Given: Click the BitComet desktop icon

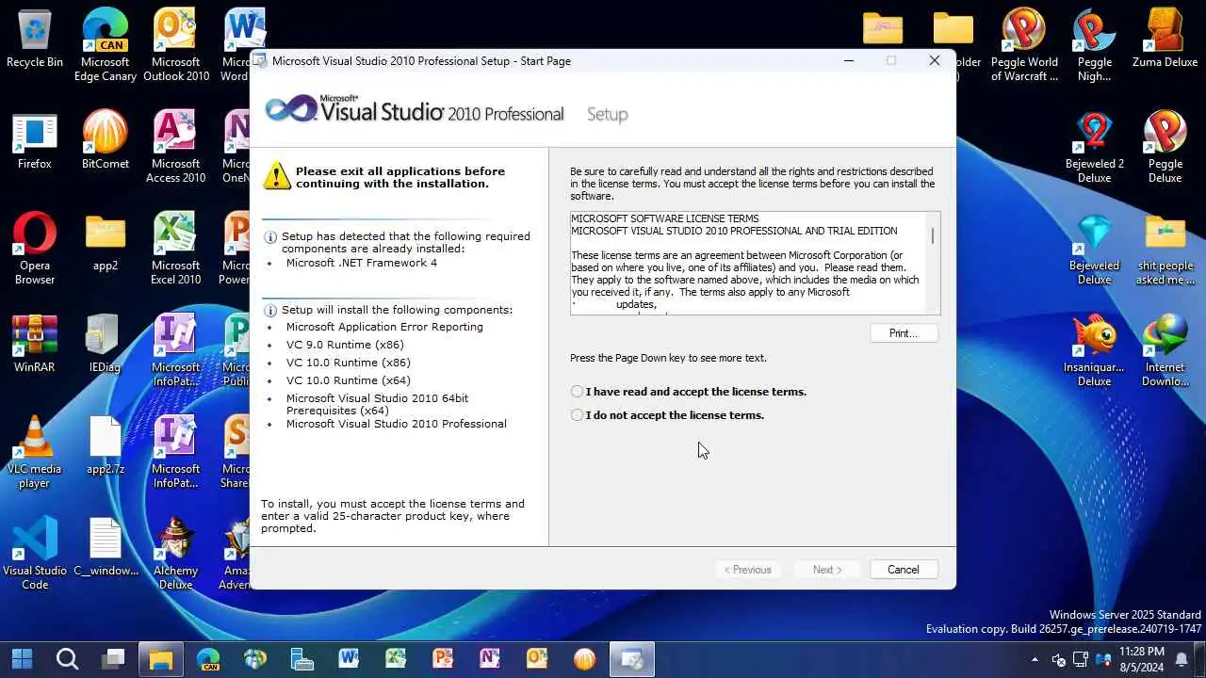Looking at the screenshot, I should pos(105,141).
